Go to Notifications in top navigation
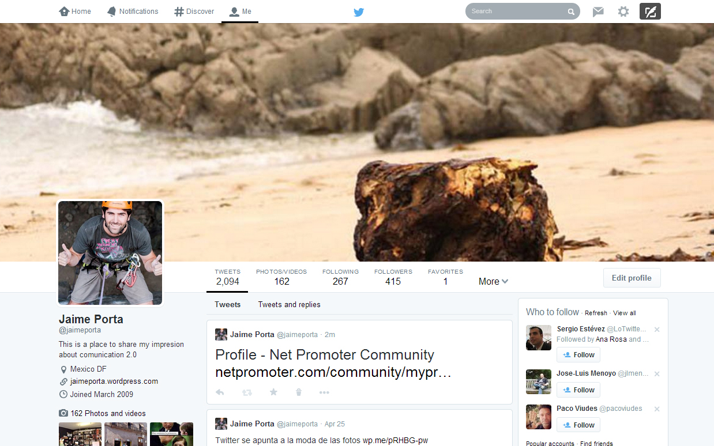This screenshot has height=446, width=714. pos(133,12)
